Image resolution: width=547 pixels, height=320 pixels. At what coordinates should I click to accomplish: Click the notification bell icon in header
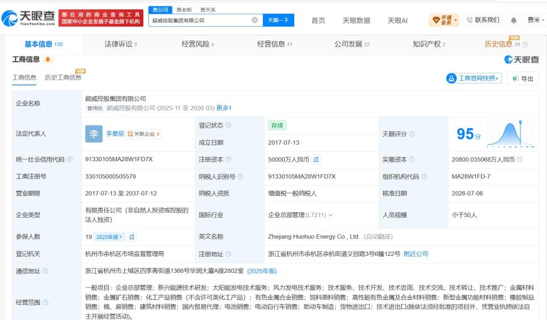click(514, 21)
